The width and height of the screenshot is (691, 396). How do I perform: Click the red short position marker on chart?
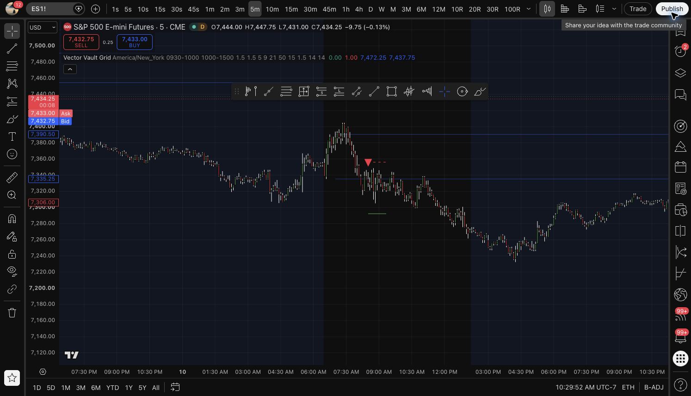click(x=368, y=162)
